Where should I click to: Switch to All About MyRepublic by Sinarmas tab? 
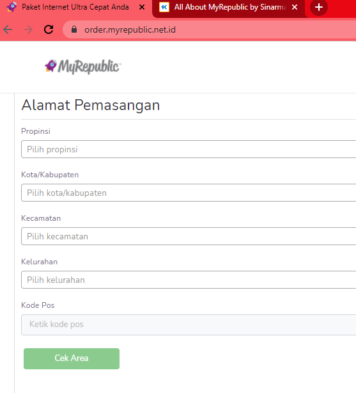(x=229, y=7)
